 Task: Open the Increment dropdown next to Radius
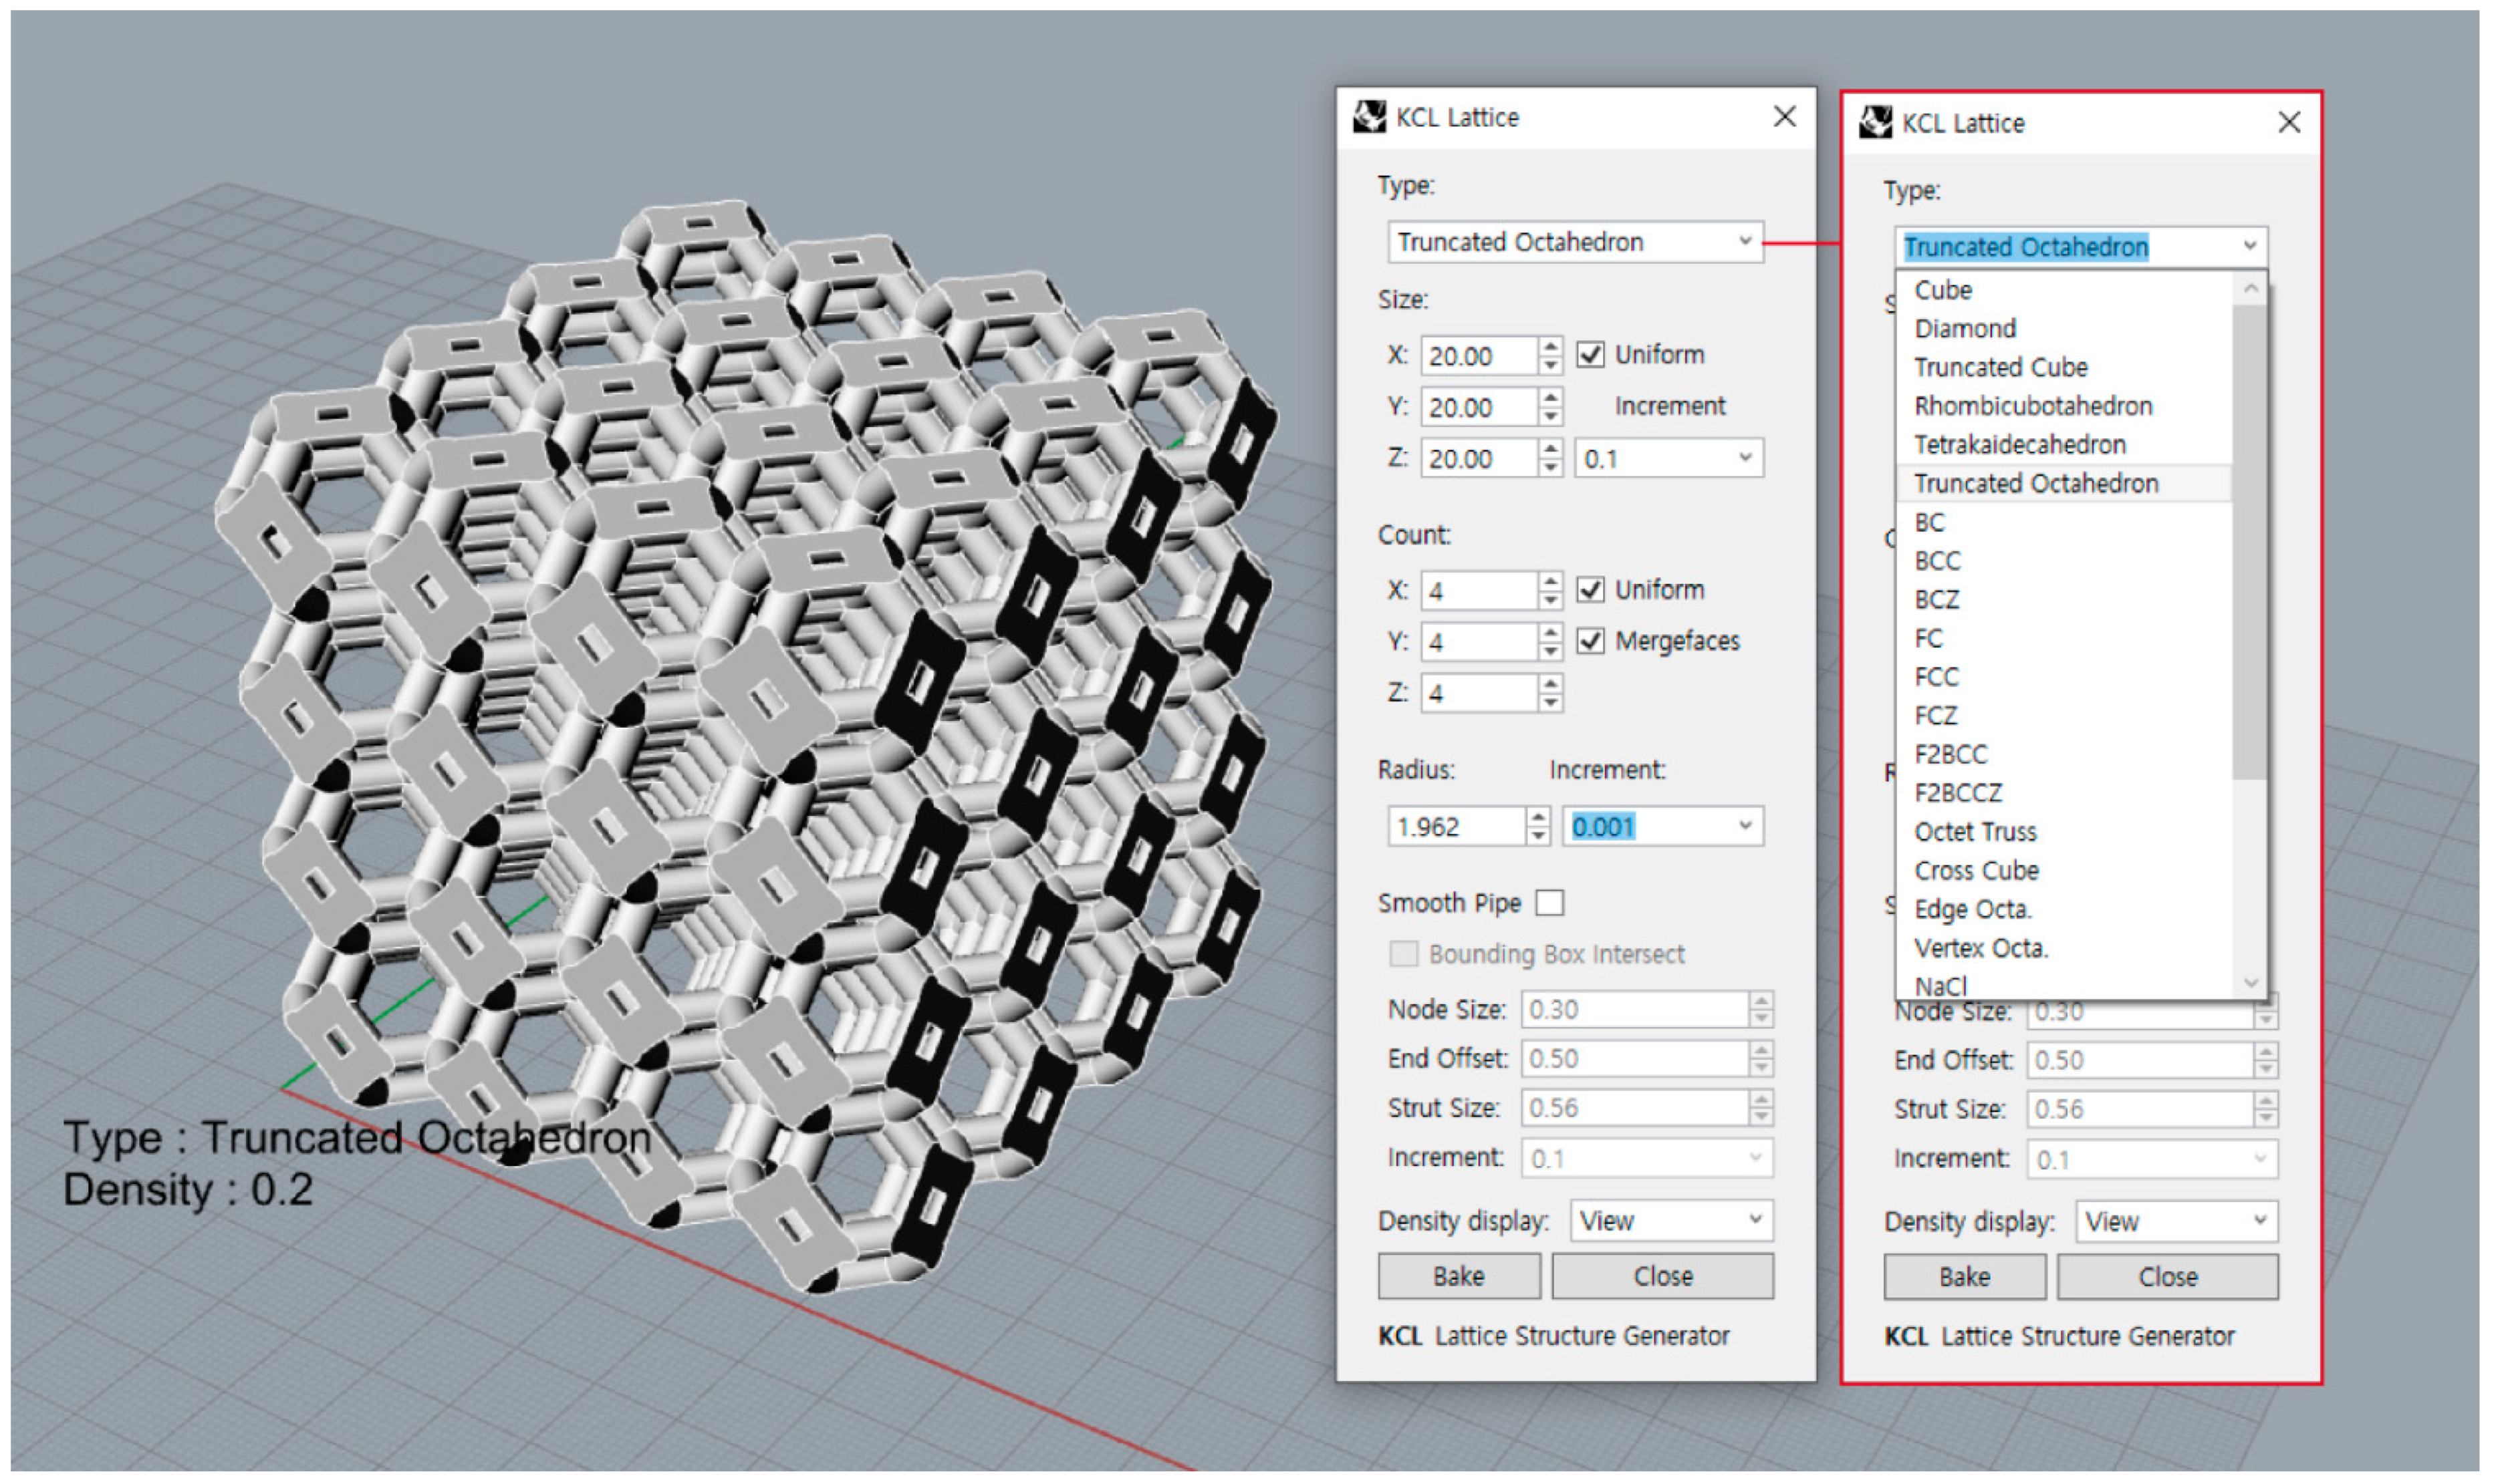coord(1745,826)
